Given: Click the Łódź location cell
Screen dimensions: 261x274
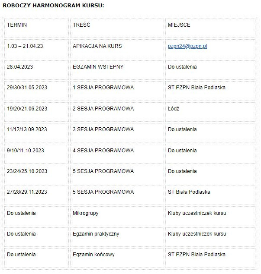Looking at the screenshot, I should pos(173,109).
